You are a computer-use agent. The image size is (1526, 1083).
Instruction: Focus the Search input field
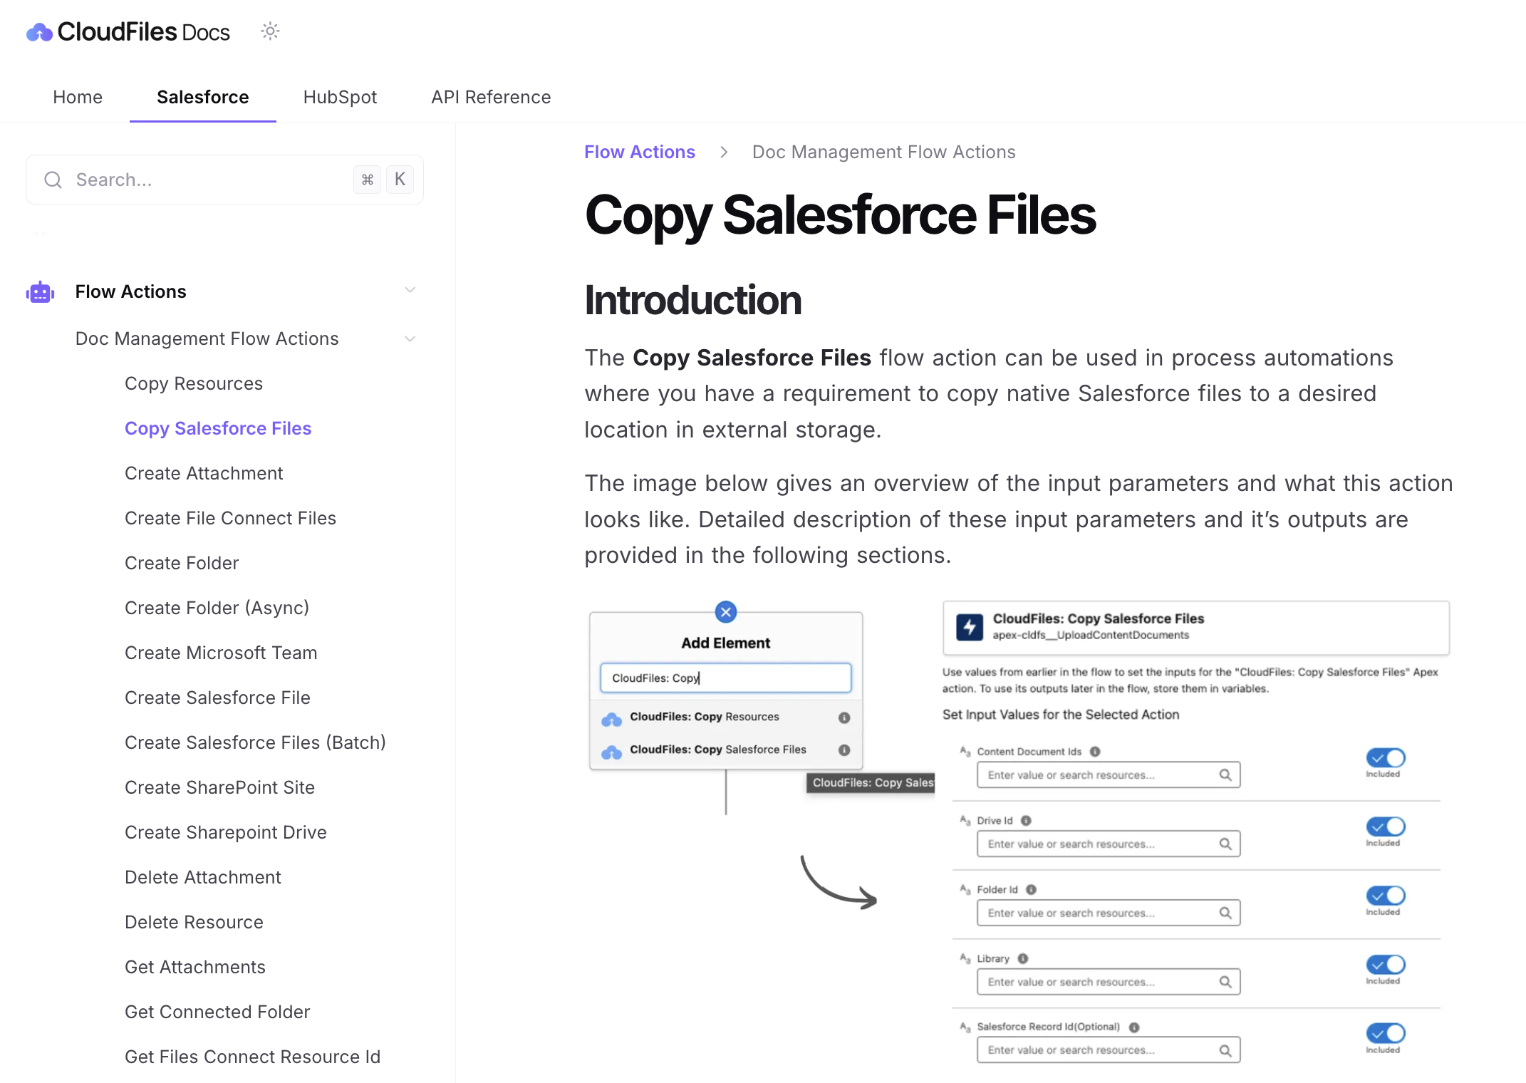pos(224,180)
